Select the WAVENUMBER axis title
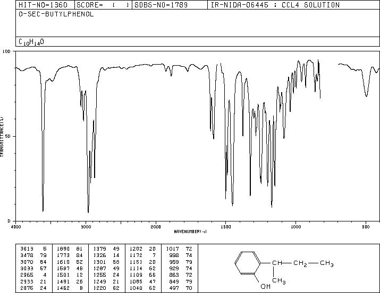Screen dimensions: 380x293 click(190, 232)
